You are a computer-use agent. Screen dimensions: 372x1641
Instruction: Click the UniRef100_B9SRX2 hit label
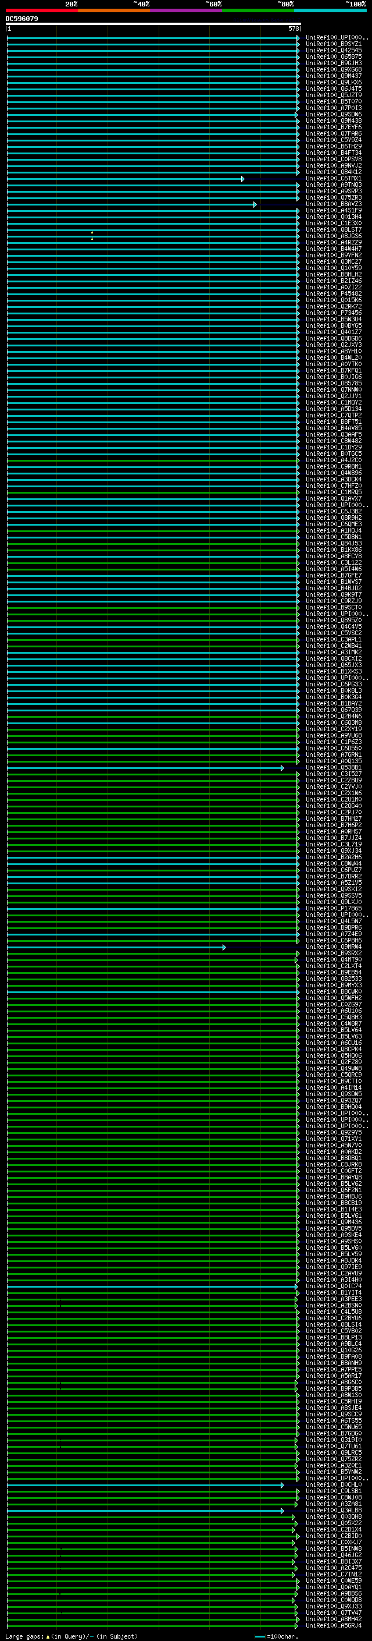tap(333, 953)
